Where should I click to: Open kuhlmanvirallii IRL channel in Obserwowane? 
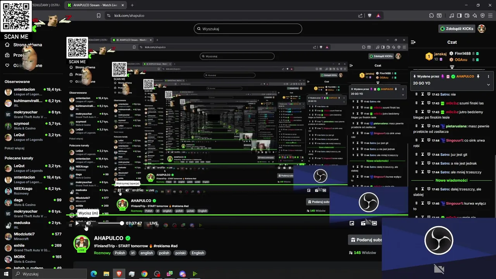coord(33,103)
